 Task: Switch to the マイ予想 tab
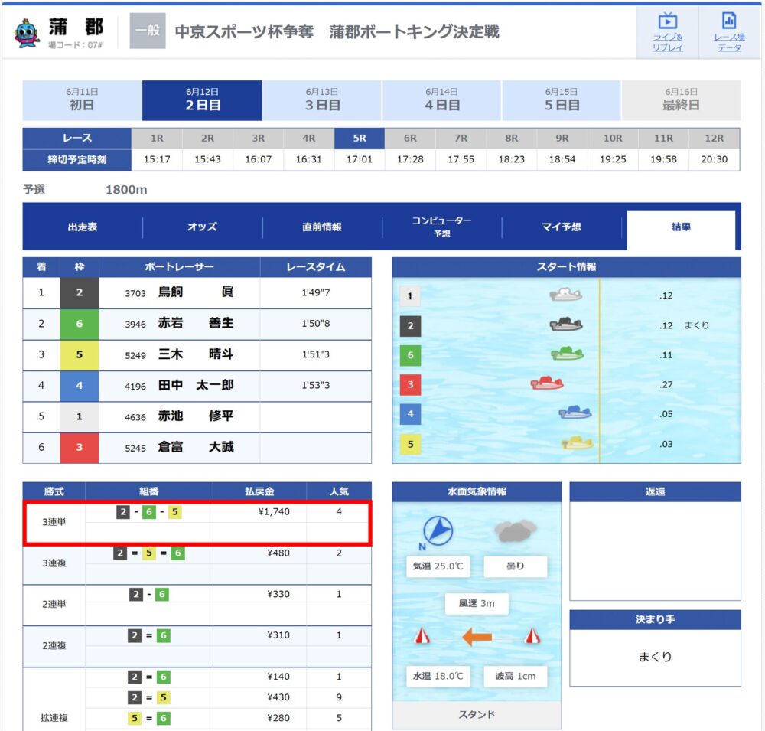click(562, 227)
